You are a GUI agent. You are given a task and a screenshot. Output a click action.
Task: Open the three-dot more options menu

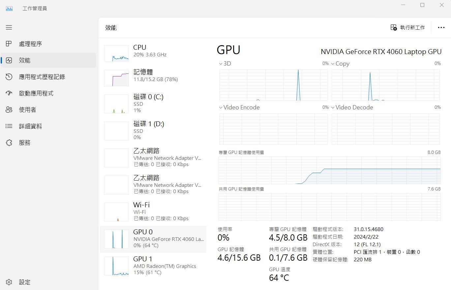click(x=441, y=27)
